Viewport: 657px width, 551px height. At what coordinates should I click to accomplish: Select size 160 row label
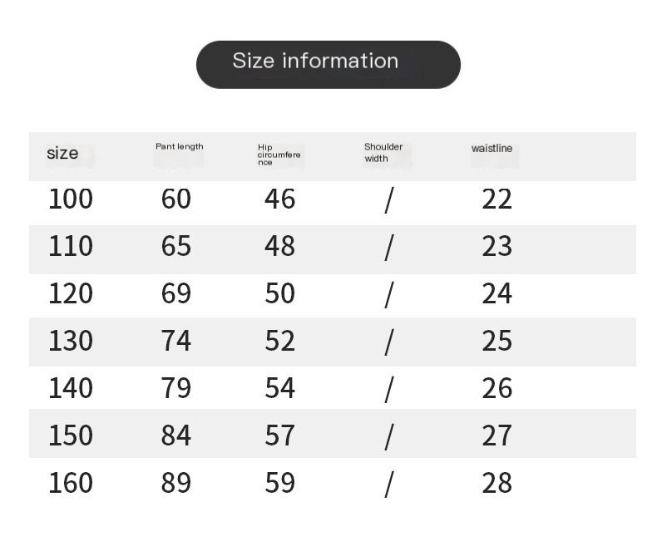pyautogui.click(x=71, y=482)
